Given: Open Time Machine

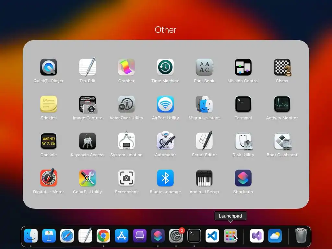Looking at the screenshot, I should click(165, 67).
